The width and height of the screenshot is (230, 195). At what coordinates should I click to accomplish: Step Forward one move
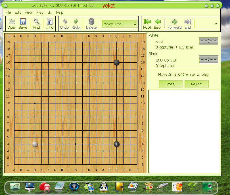(x=175, y=24)
